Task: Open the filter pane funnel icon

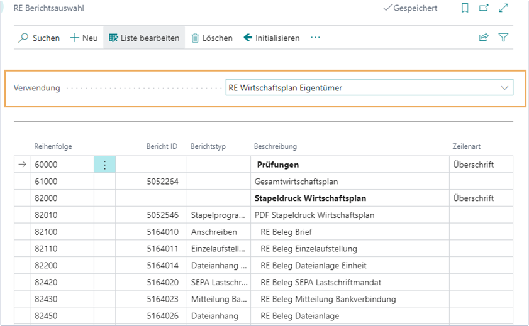Action: point(503,38)
